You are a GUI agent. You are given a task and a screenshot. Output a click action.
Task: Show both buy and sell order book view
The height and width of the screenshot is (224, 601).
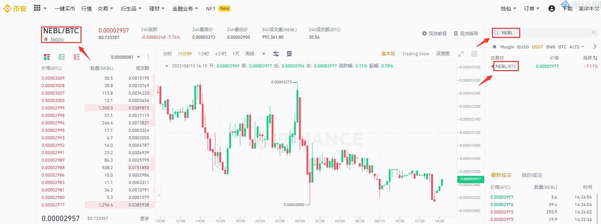pyautogui.click(x=47, y=57)
